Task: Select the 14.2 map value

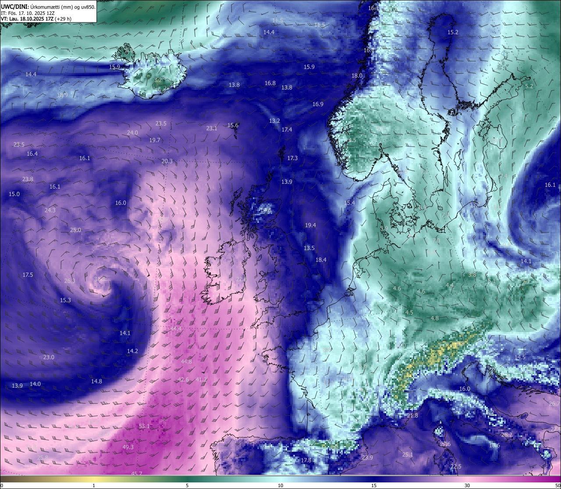Action: coord(132,351)
